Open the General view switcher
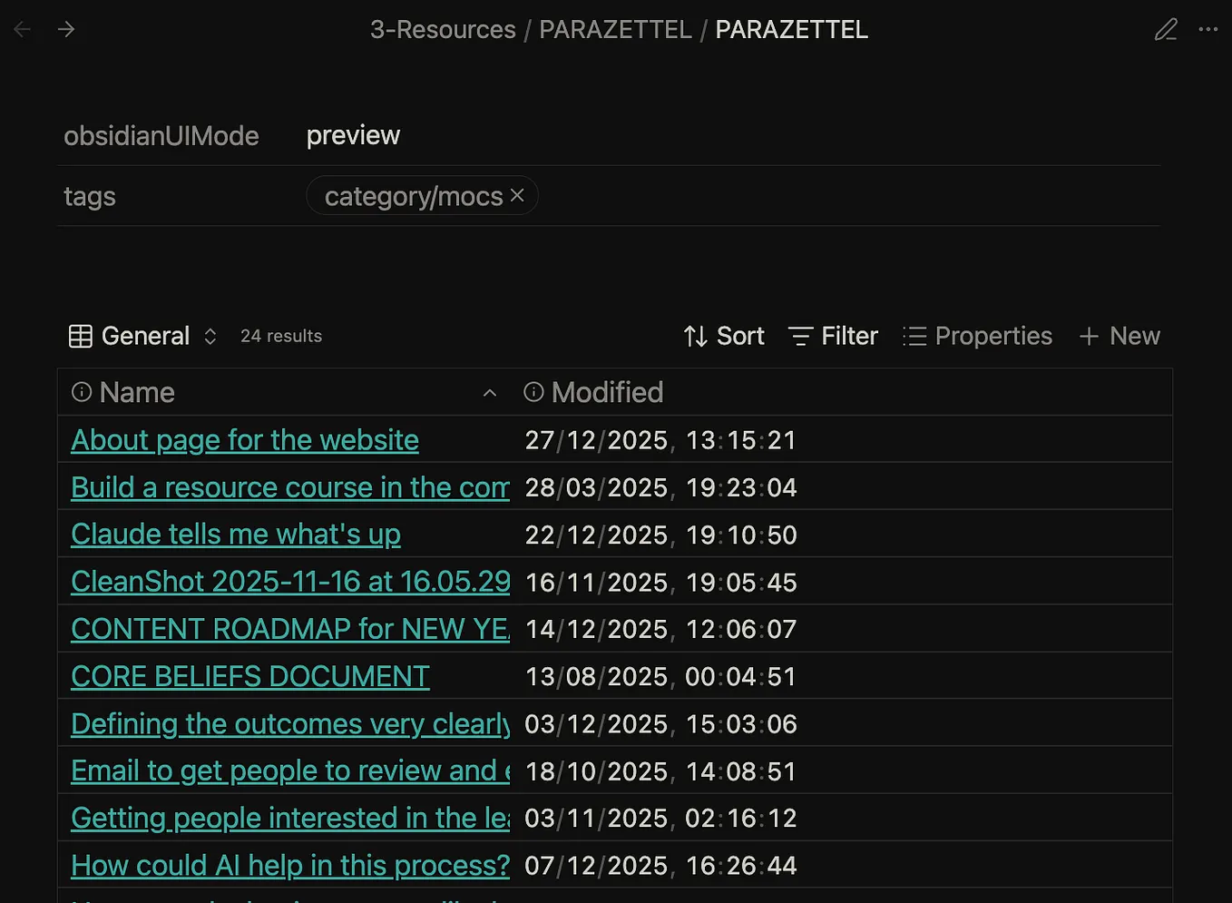 143,336
